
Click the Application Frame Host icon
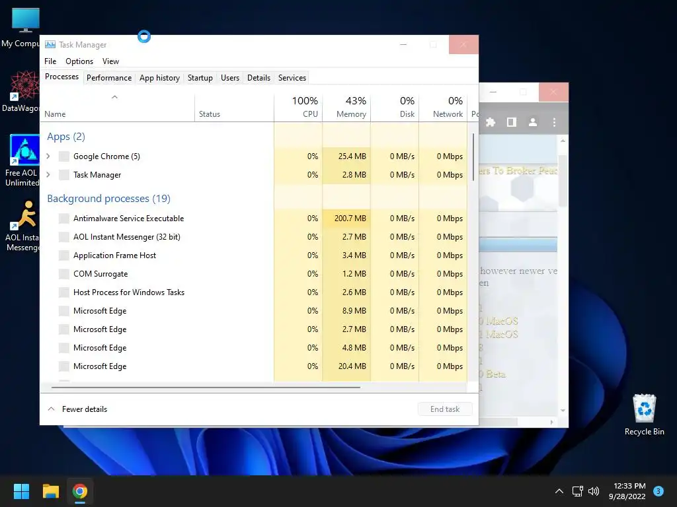64,255
